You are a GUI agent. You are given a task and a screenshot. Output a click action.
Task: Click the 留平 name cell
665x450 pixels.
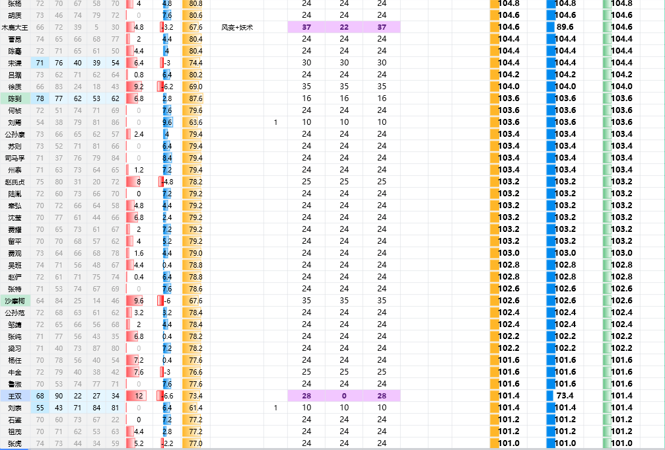pos(15,241)
